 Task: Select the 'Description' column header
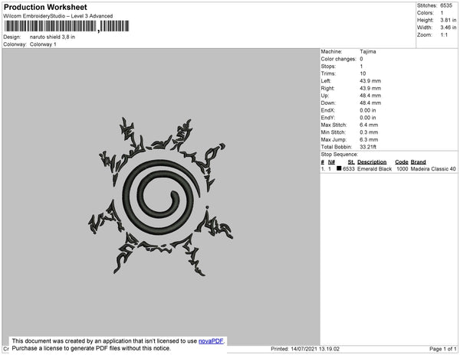372,162
